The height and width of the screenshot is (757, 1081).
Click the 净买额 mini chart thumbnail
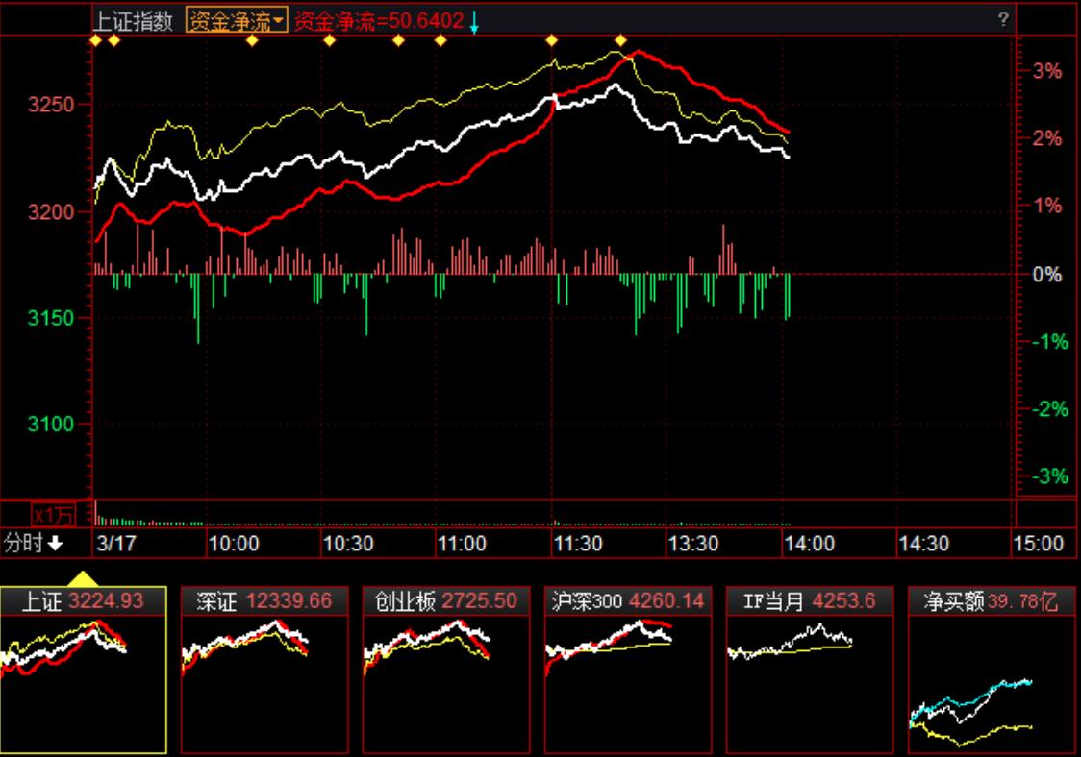[x=992, y=684]
